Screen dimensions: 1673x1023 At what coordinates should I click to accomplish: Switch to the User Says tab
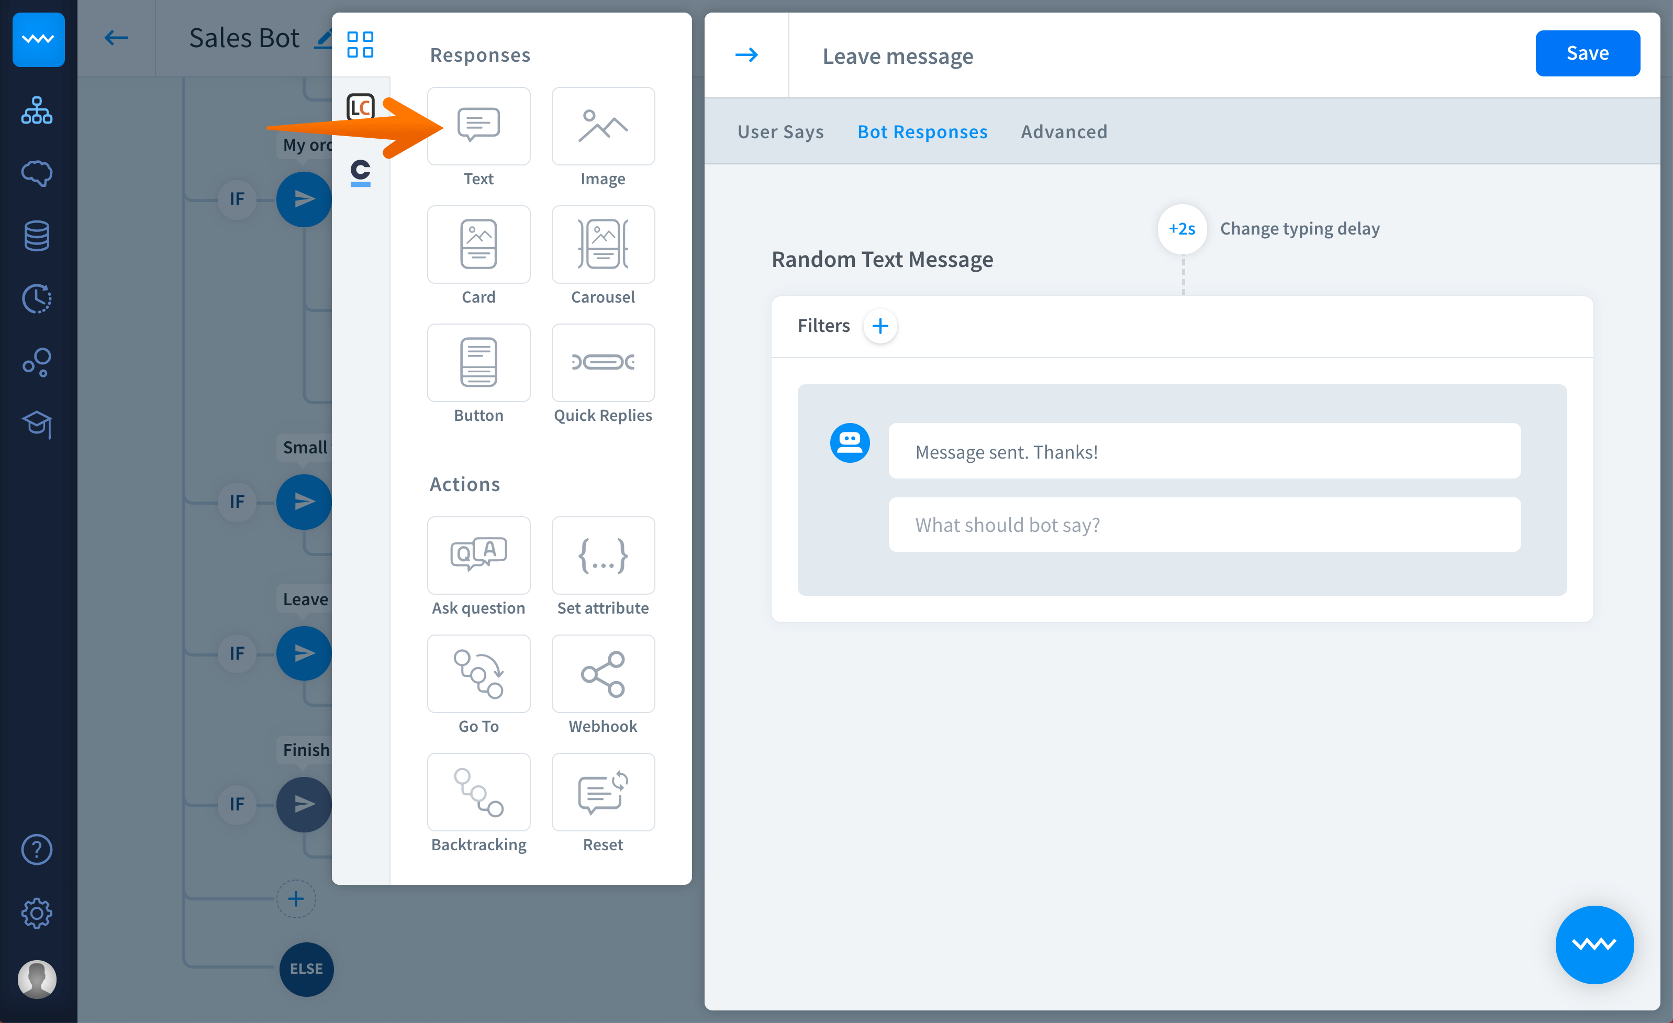[x=780, y=131]
